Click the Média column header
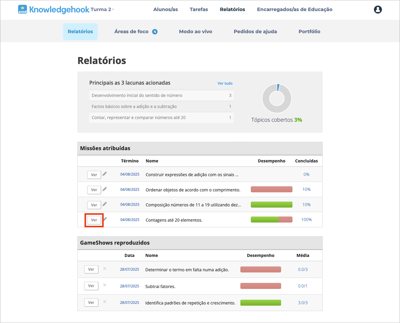Screen dimensions: 400x323 [303, 255]
